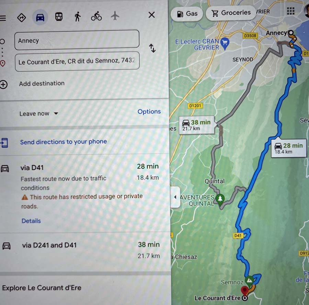Open the Leave now dropdown
This screenshot has height=305, width=309.
39,113
